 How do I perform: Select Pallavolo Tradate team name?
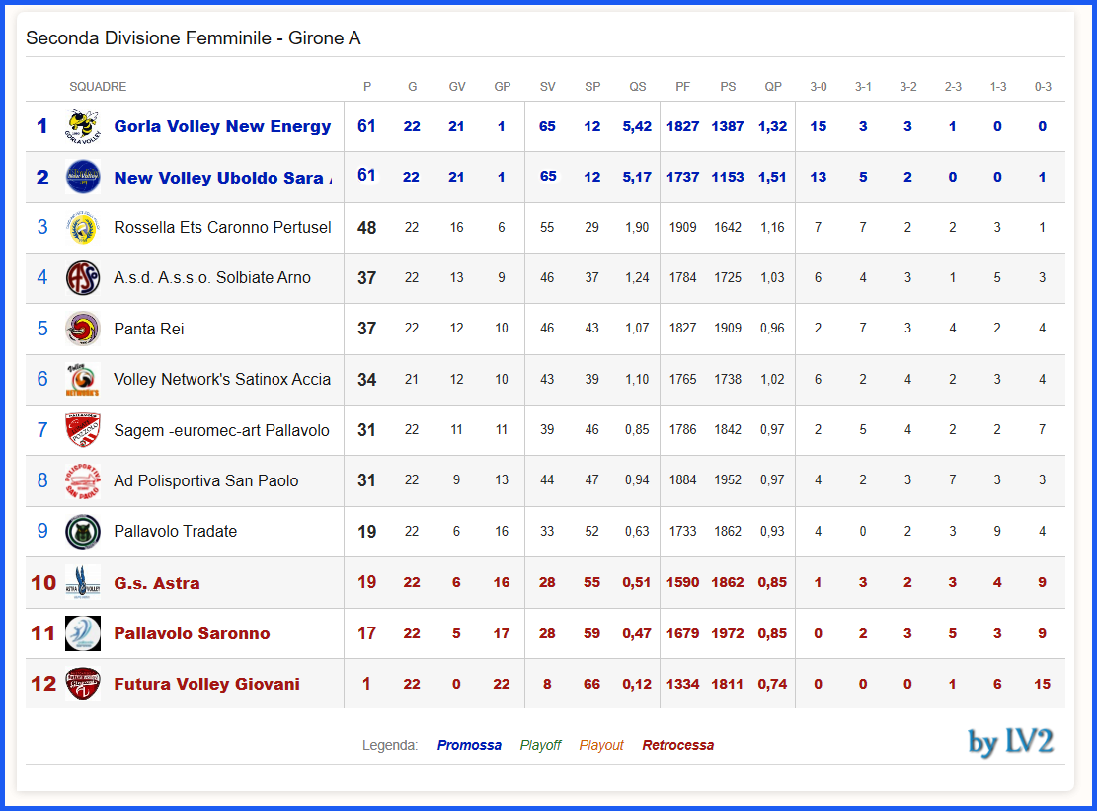point(176,532)
